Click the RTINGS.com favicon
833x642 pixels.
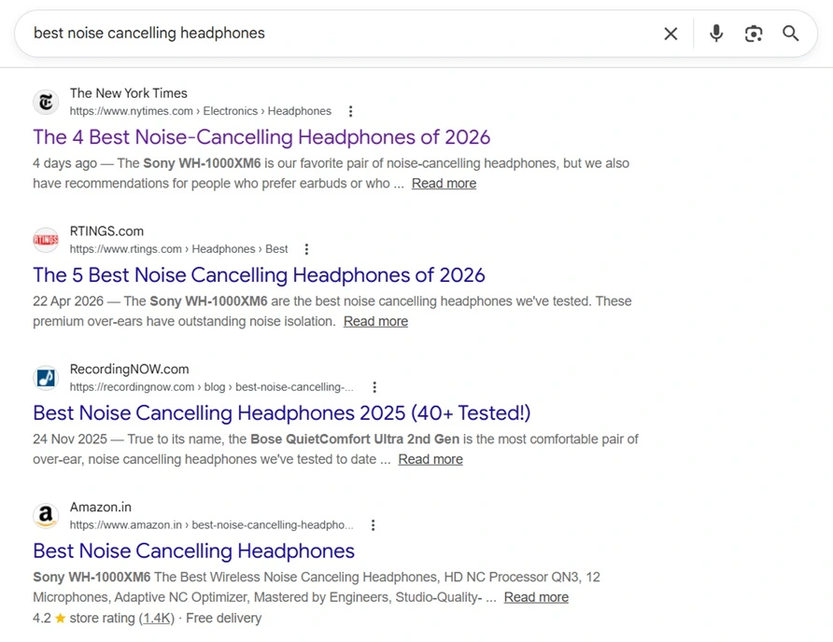coord(46,240)
